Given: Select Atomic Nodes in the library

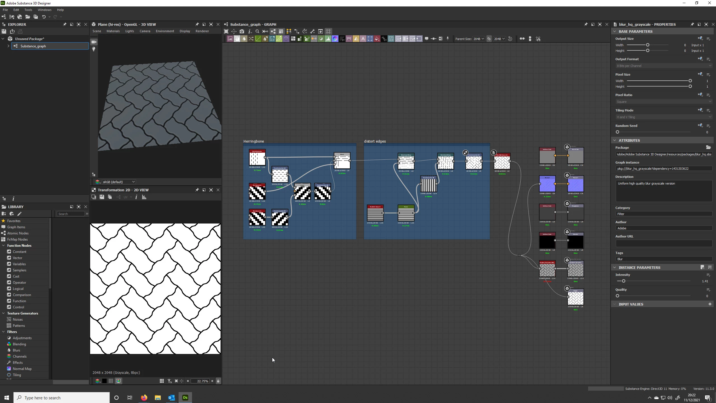Looking at the screenshot, I should (x=18, y=233).
